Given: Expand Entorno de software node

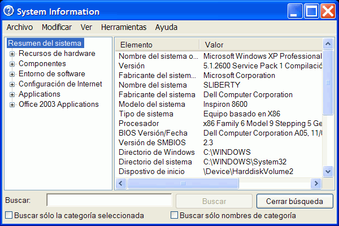Looking at the screenshot, I should tap(12, 74).
